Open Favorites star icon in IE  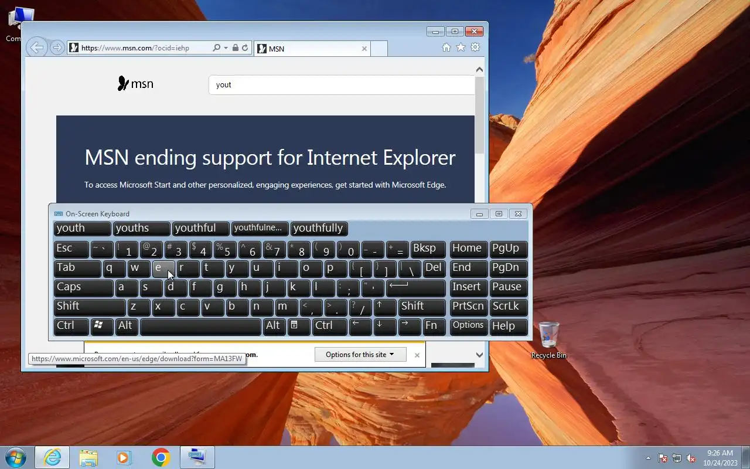pyautogui.click(x=461, y=47)
